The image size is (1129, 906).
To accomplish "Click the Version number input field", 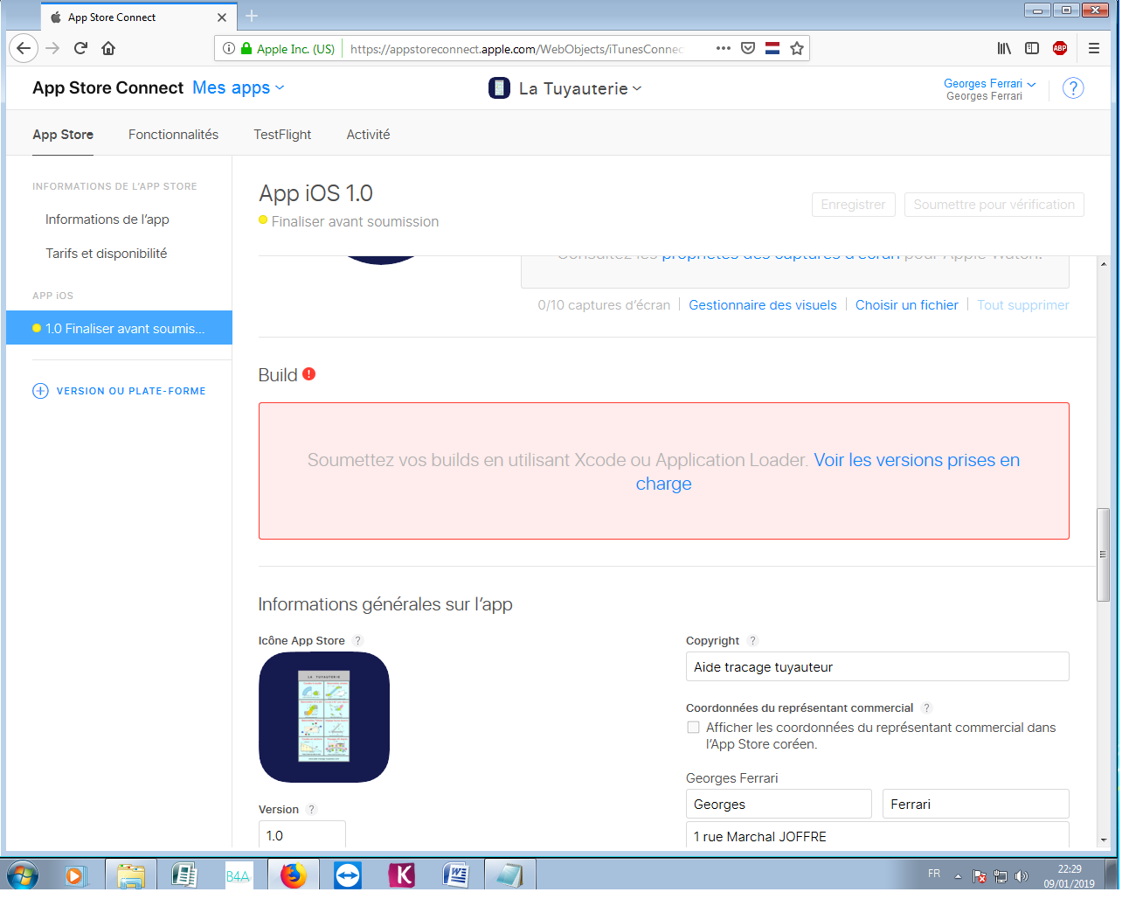I will 302,834.
